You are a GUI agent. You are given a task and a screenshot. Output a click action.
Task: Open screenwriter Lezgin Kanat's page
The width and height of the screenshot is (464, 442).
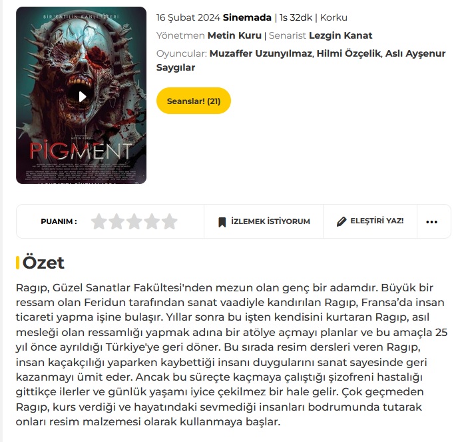[341, 35]
